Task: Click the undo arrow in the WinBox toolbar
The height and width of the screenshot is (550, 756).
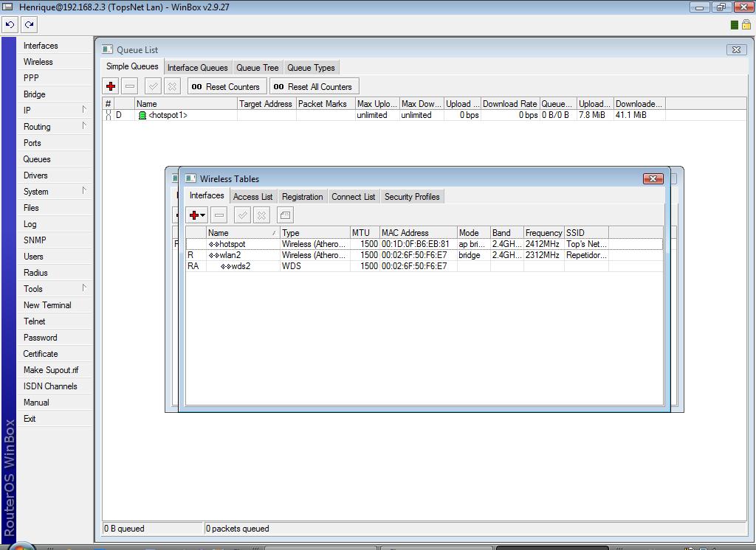Action: [10, 24]
